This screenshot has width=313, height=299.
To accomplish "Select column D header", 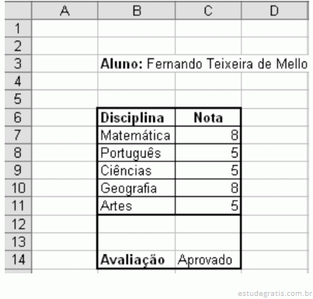I will pyautogui.click(x=275, y=11).
